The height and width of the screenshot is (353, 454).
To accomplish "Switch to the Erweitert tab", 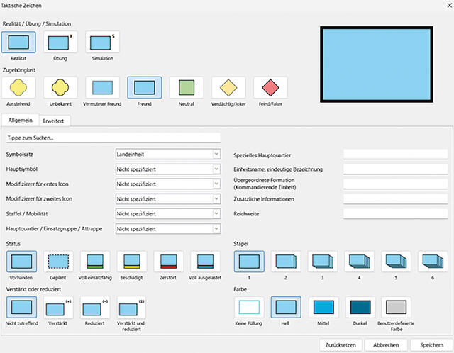I will point(54,121).
